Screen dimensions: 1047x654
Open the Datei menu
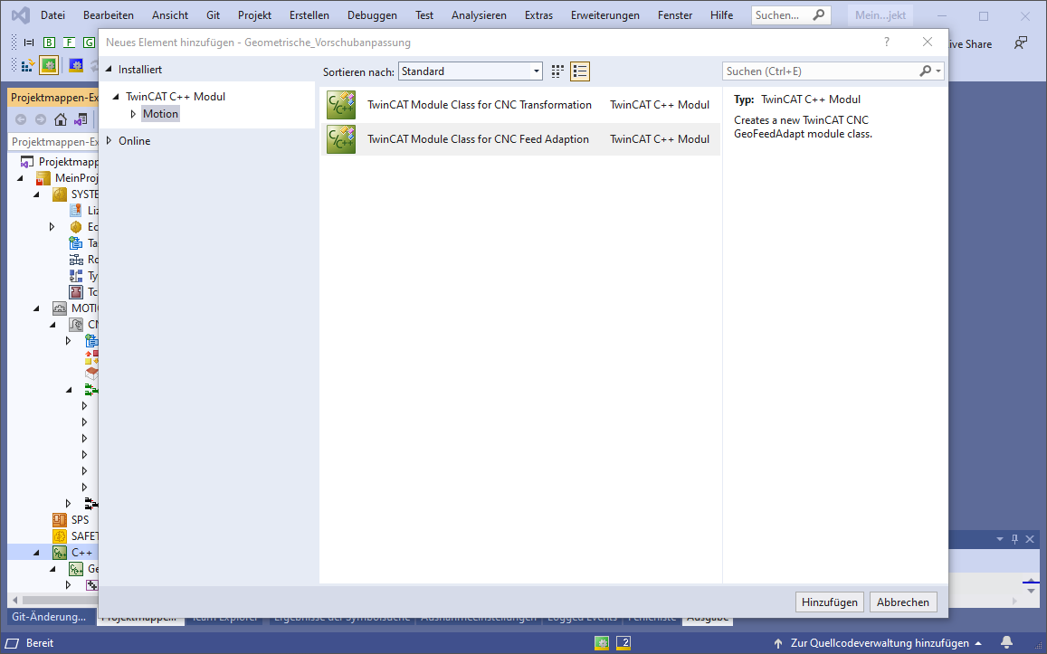click(52, 14)
